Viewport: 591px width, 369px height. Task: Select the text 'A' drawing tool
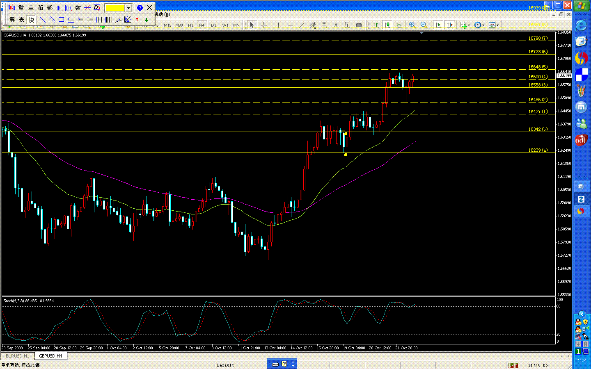point(336,25)
